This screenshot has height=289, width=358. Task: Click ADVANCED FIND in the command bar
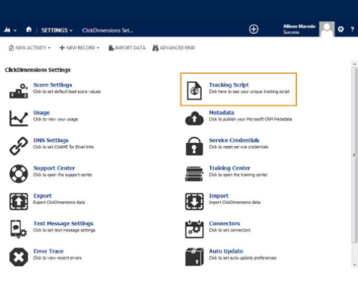174,48
